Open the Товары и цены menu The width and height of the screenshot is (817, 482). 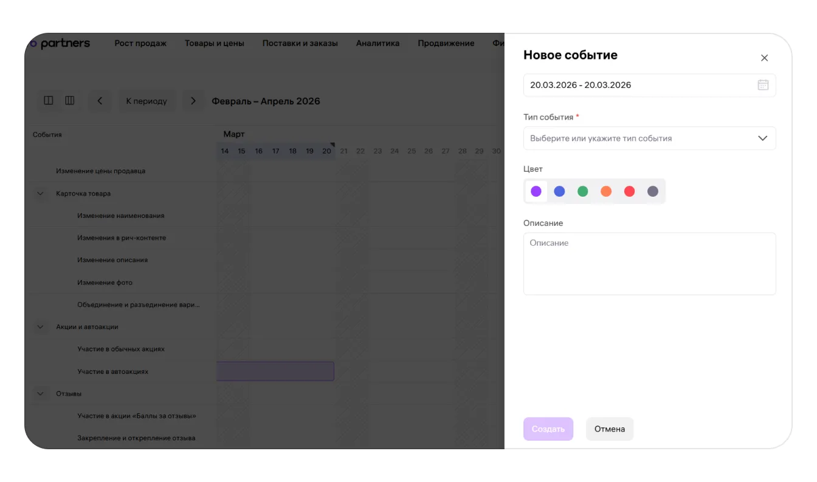tap(214, 43)
